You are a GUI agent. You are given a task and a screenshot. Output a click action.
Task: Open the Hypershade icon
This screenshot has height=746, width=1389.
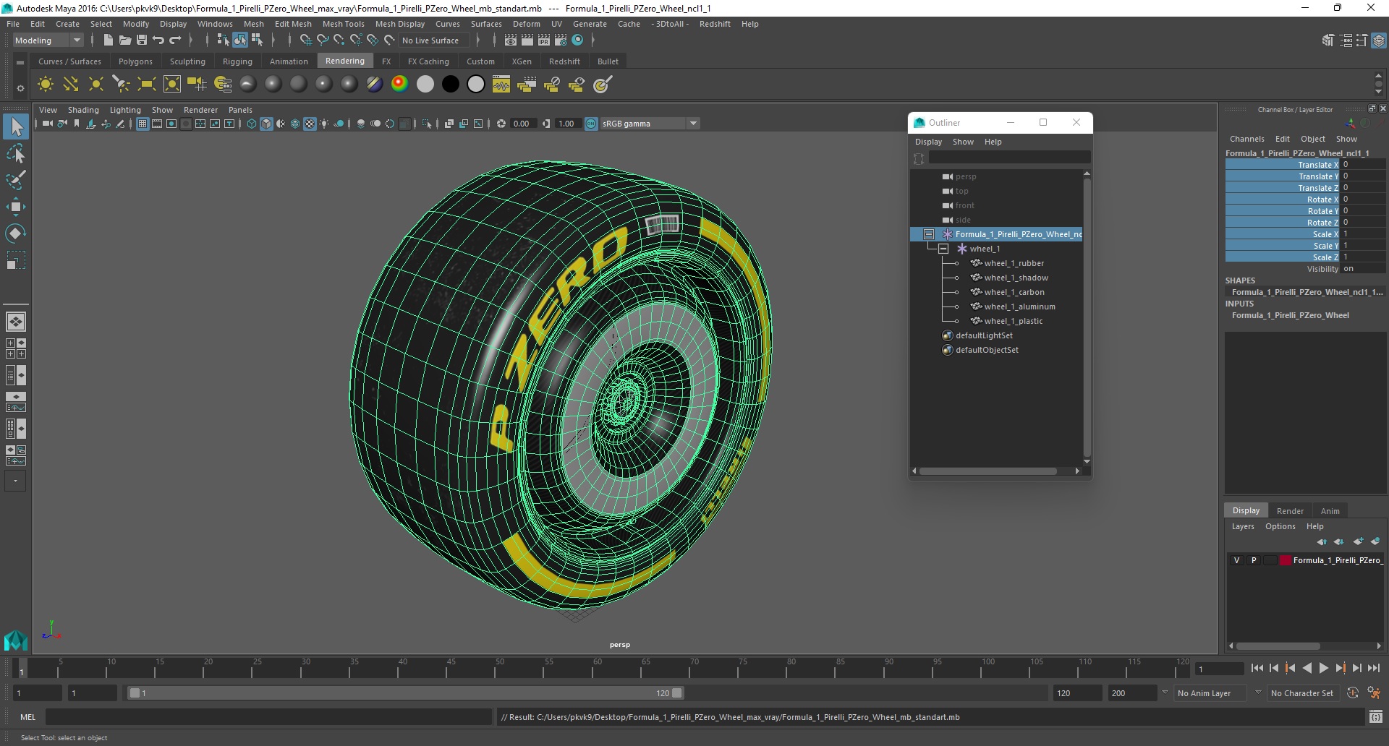577,40
